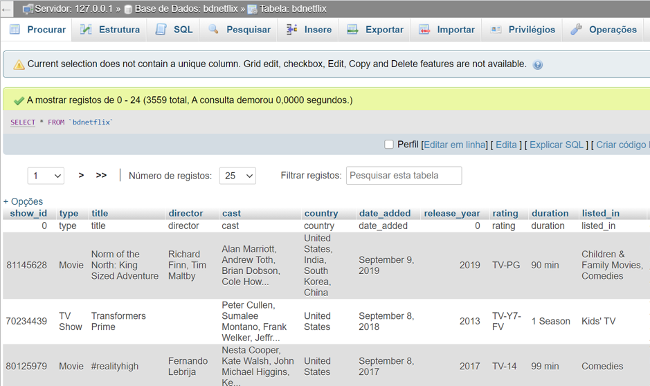
Task: Click the Editar em linha link
Action: [x=455, y=145]
